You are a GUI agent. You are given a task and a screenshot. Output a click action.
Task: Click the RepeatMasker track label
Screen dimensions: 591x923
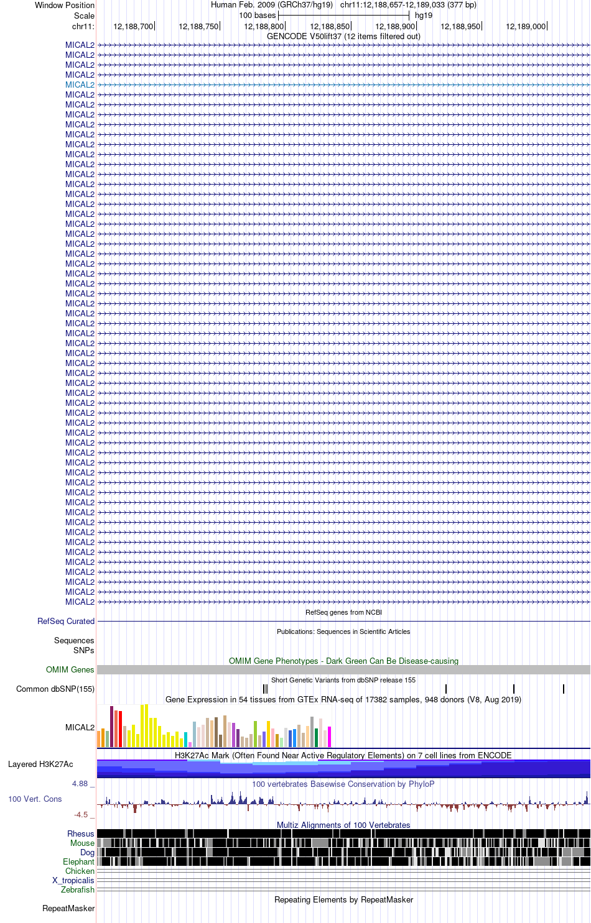pos(68,908)
